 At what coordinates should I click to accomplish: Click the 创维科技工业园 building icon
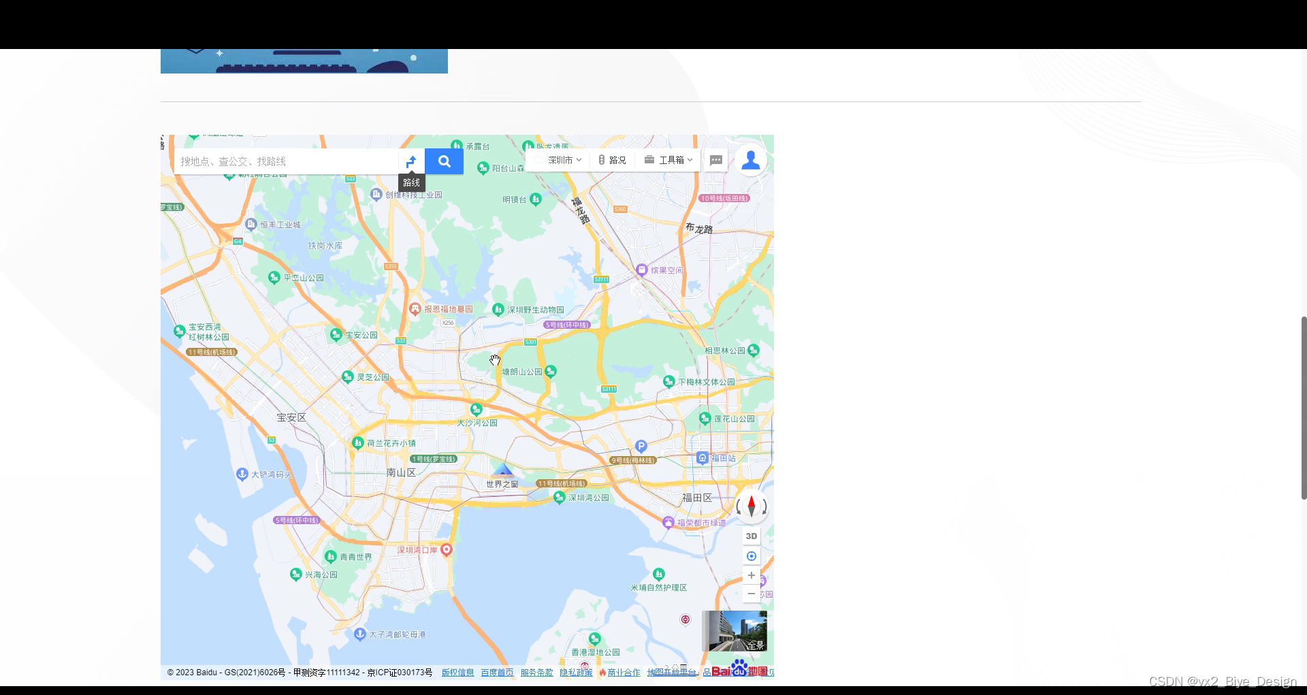click(376, 194)
